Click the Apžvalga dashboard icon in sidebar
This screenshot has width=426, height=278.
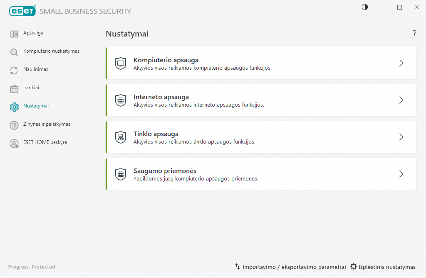pos(14,34)
